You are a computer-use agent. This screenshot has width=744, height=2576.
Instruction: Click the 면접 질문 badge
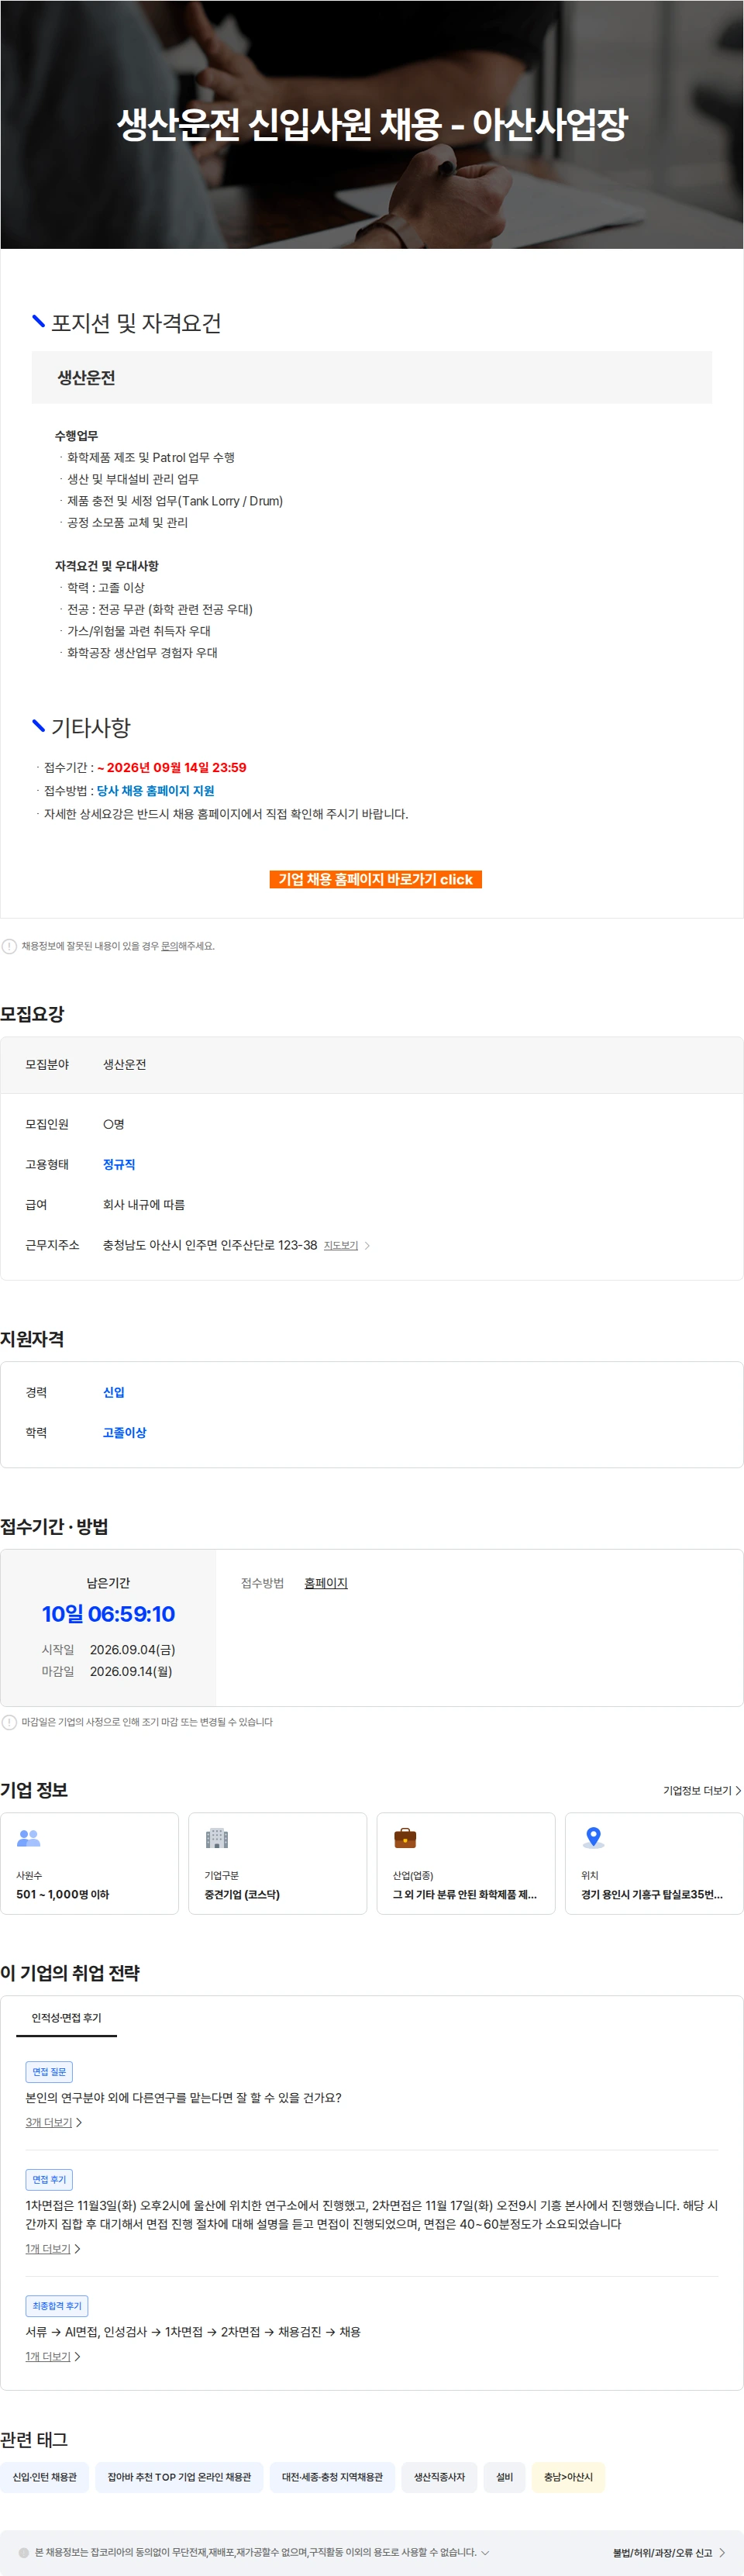pyautogui.click(x=49, y=2072)
